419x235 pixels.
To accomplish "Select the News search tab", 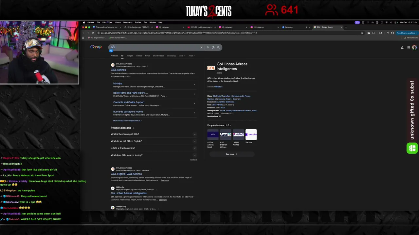I will click(147, 56).
